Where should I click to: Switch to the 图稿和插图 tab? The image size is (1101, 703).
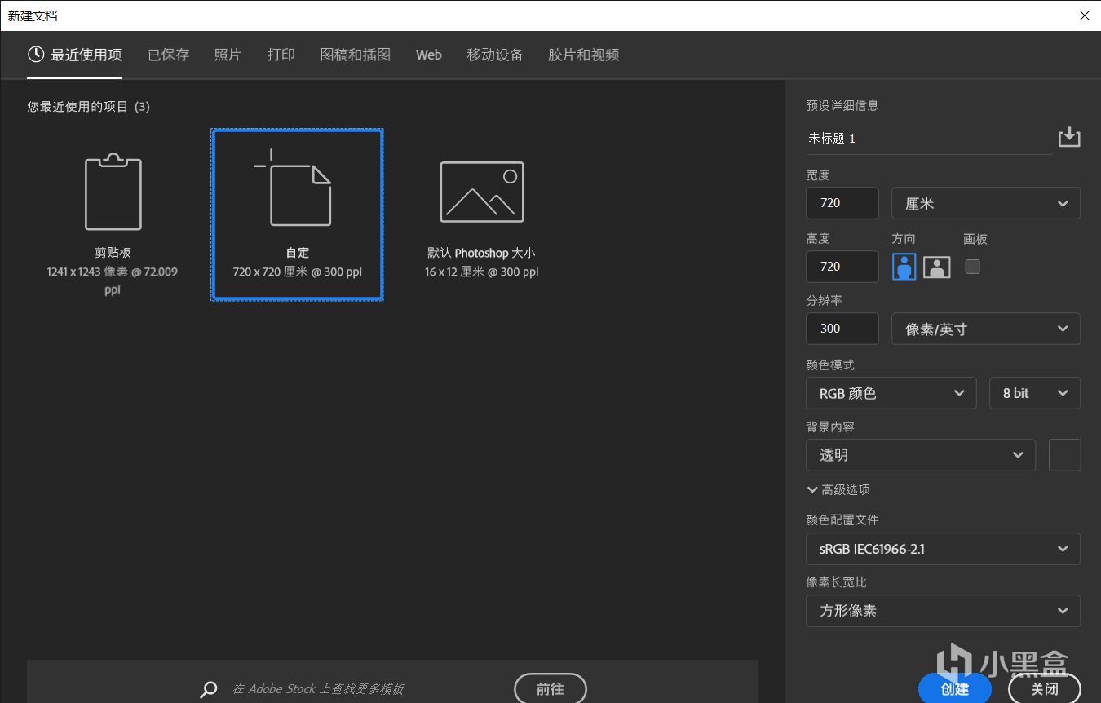tap(356, 55)
